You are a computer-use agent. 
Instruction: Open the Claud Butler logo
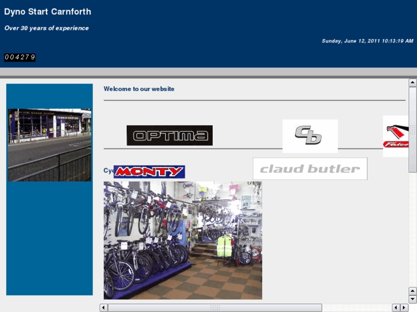pos(310,169)
